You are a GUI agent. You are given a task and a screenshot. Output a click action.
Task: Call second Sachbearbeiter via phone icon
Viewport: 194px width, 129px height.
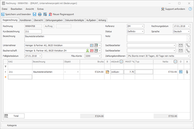point(188,51)
